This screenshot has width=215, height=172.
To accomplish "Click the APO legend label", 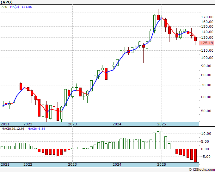I will [4, 7].
